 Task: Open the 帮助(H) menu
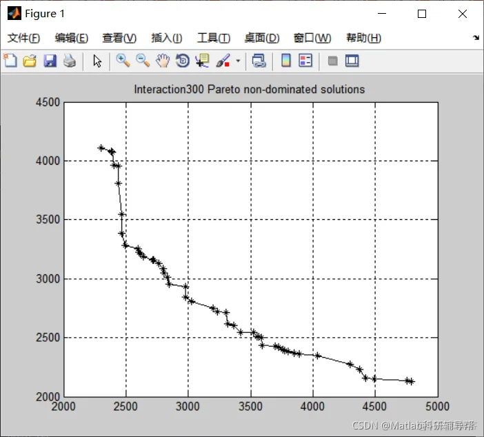point(363,39)
